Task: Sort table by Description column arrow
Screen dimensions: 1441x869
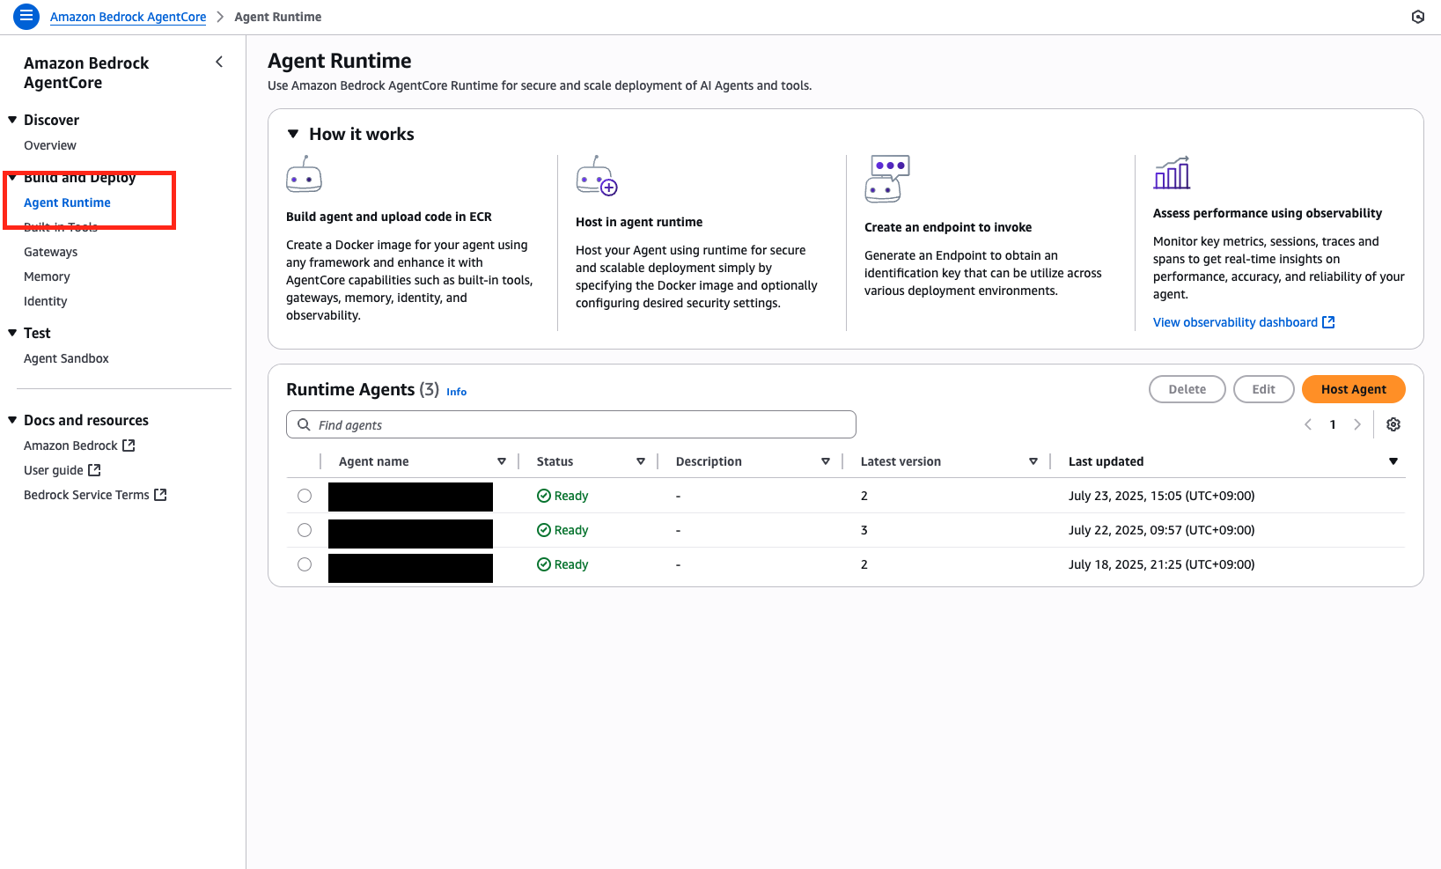Action: click(x=826, y=461)
